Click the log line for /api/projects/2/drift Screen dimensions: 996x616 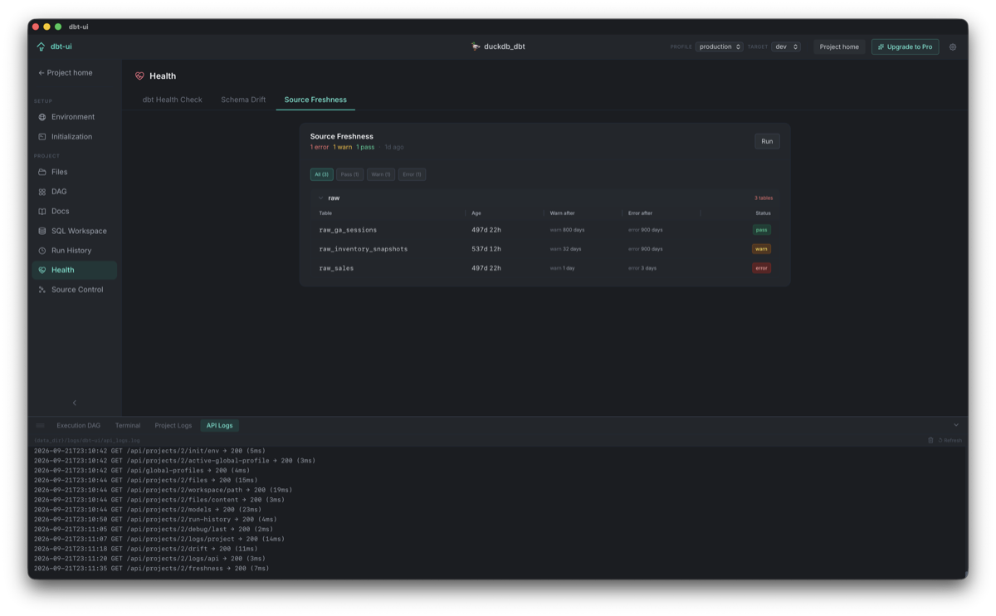click(147, 549)
